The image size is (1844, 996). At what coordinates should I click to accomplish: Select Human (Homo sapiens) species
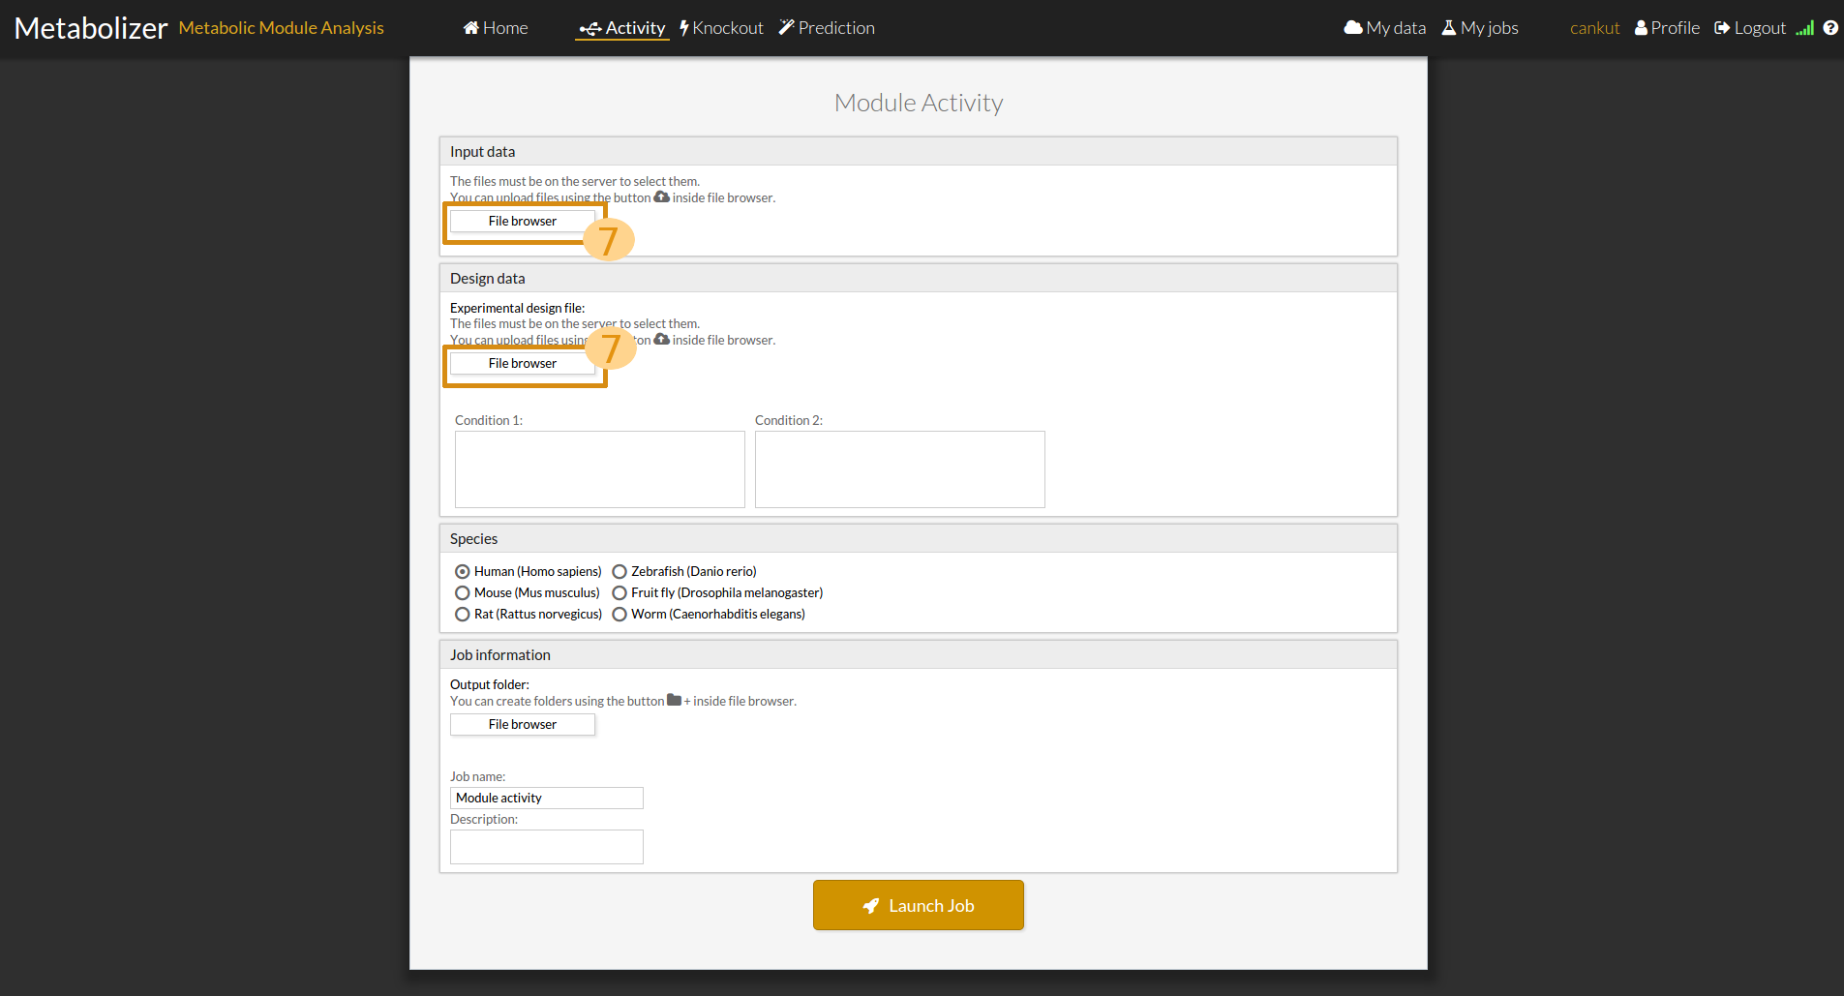[463, 572]
